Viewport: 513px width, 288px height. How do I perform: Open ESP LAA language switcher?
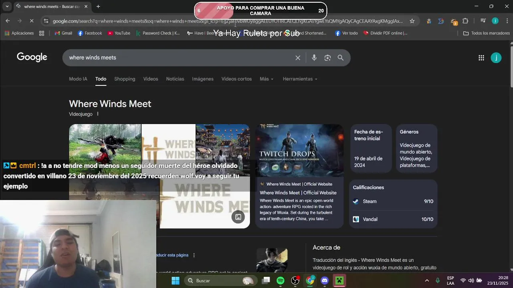coord(450,280)
